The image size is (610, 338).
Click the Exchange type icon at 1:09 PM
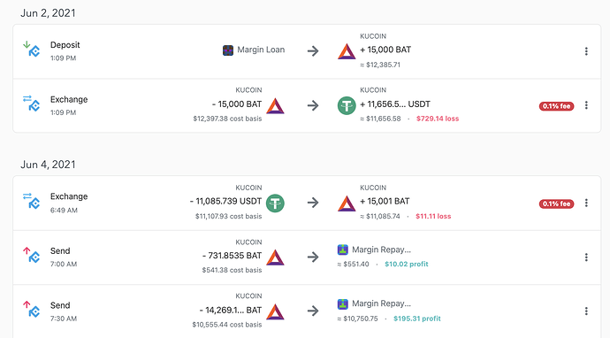click(x=32, y=104)
